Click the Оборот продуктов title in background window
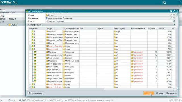The width and height of the screenshot is (182, 102). [x=7, y=12]
